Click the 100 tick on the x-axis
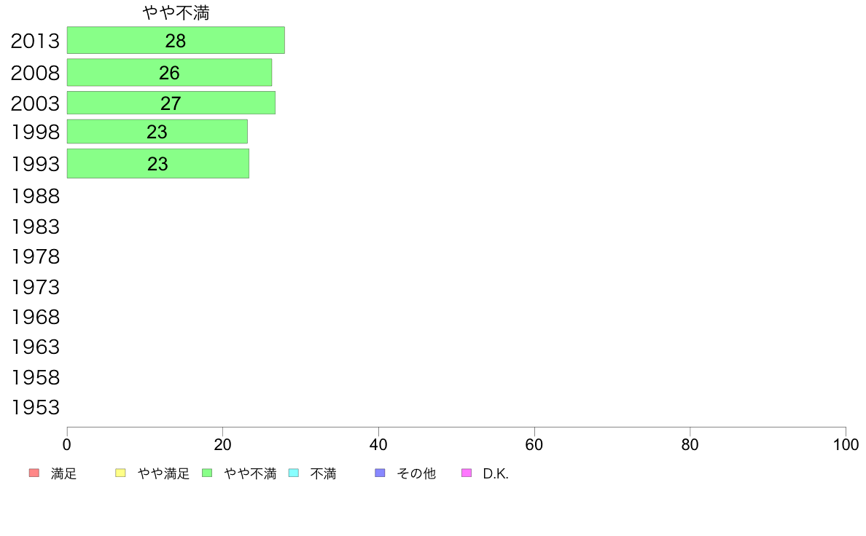This screenshot has width=866, height=536. (846, 444)
